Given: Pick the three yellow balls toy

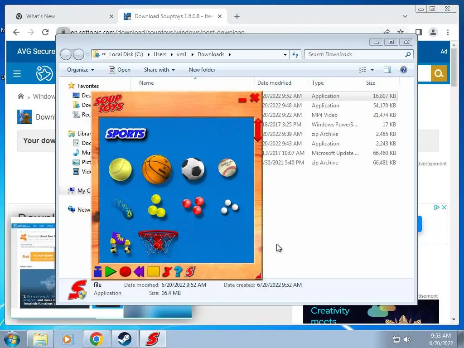Looking at the screenshot, I should (x=156, y=206).
